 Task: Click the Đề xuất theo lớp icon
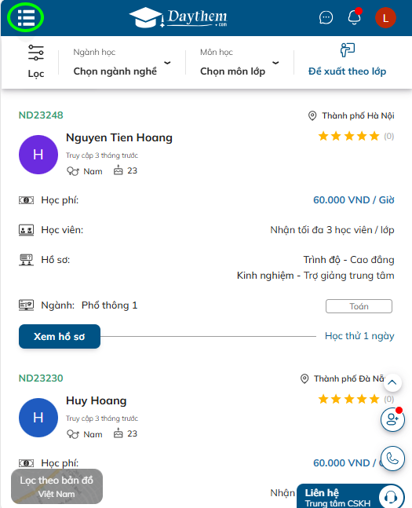(348, 50)
